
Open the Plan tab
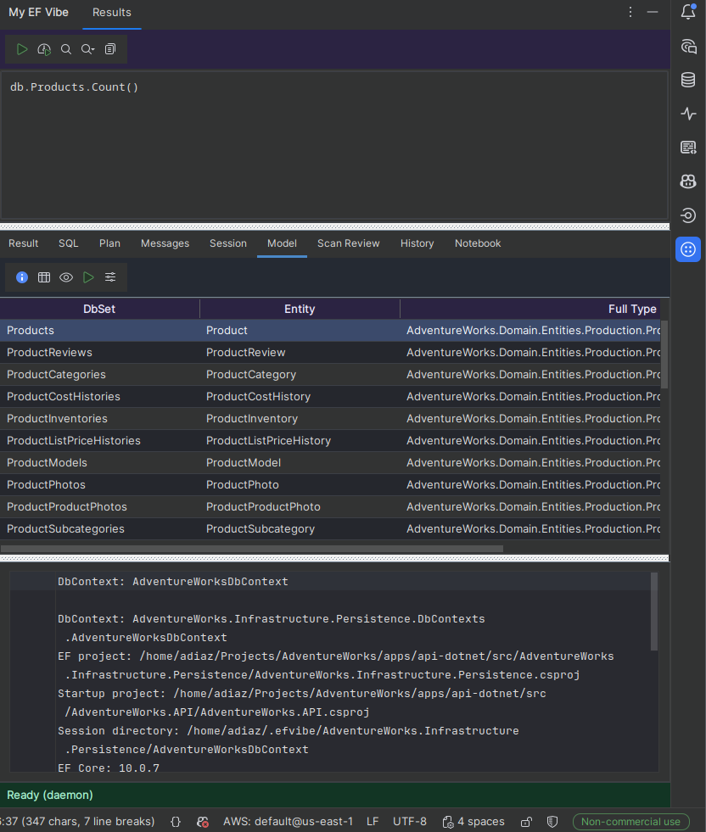point(109,243)
